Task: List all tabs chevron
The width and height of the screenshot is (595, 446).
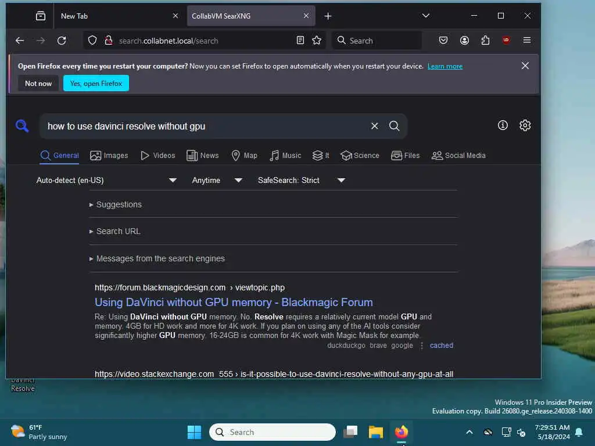Action: 426,16
